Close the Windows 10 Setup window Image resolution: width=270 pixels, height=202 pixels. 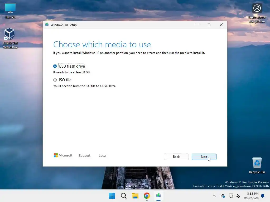coord(221,25)
